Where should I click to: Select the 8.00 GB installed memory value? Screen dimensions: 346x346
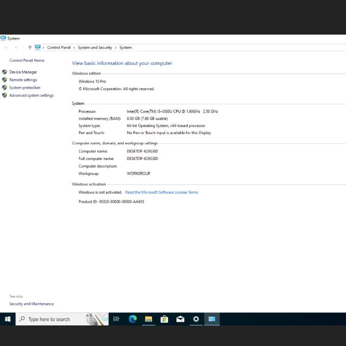tap(147, 118)
